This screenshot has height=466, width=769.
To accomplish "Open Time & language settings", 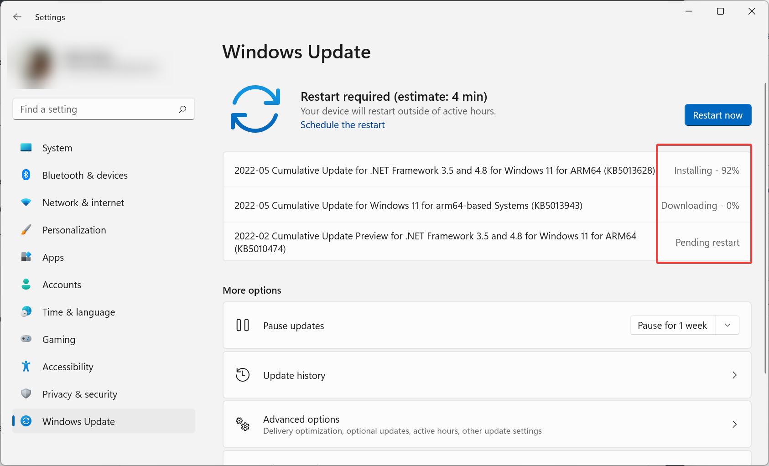I will tap(104, 312).
